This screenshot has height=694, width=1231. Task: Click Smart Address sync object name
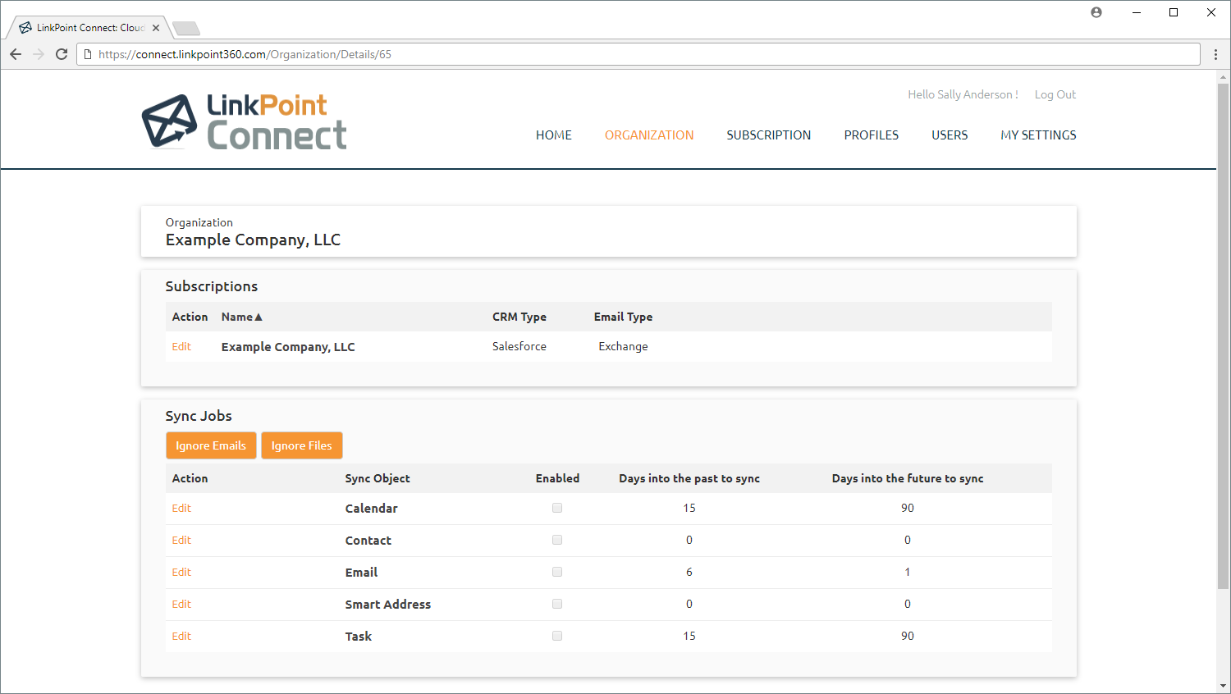387,605
